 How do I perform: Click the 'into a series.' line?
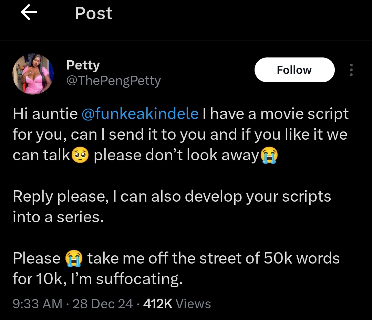(58, 217)
